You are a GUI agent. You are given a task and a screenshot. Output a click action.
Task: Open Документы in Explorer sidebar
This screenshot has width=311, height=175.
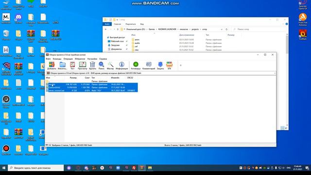(115, 49)
